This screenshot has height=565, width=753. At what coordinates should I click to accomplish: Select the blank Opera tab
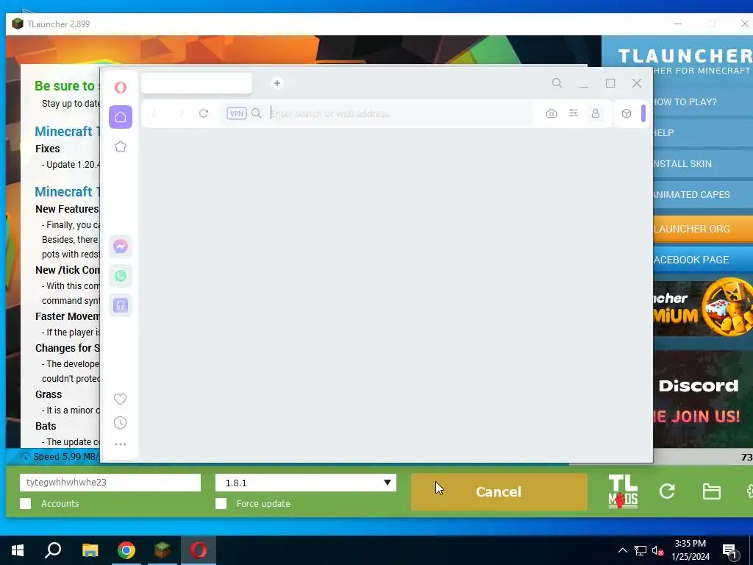click(196, 83)
